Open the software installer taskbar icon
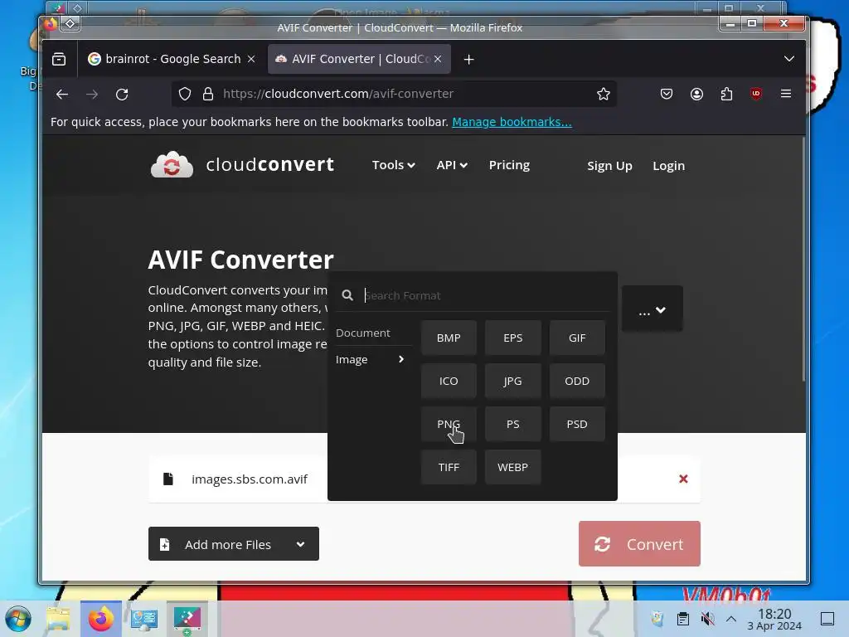The height and width of the screenshot is (637, 849). [x=187, y=619]
